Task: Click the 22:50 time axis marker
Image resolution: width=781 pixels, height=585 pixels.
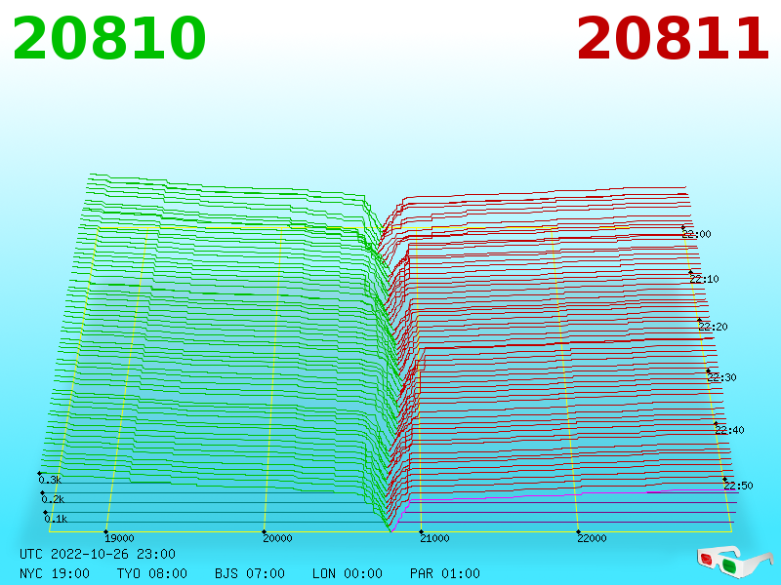Action: tap(738, 486)
